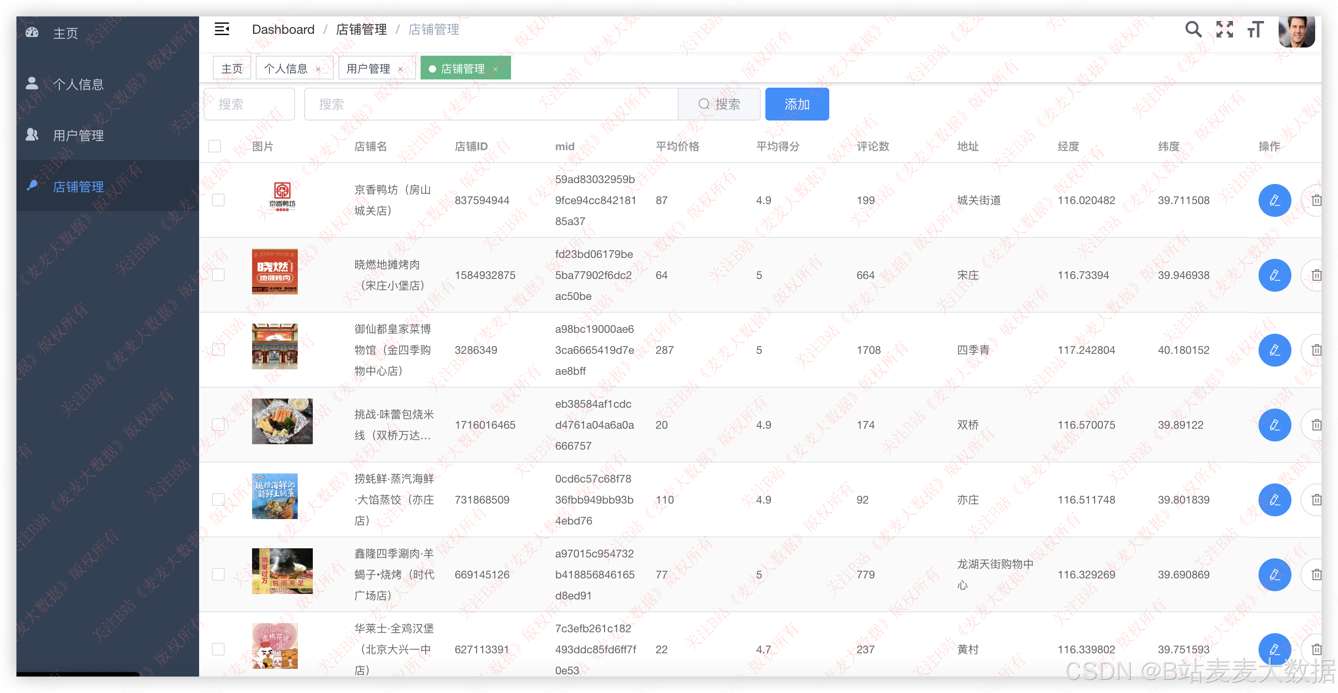Tick the checkbox for 捞蚝鲜 row
The width and height of the screenshot is (1338, 693).
218,500
